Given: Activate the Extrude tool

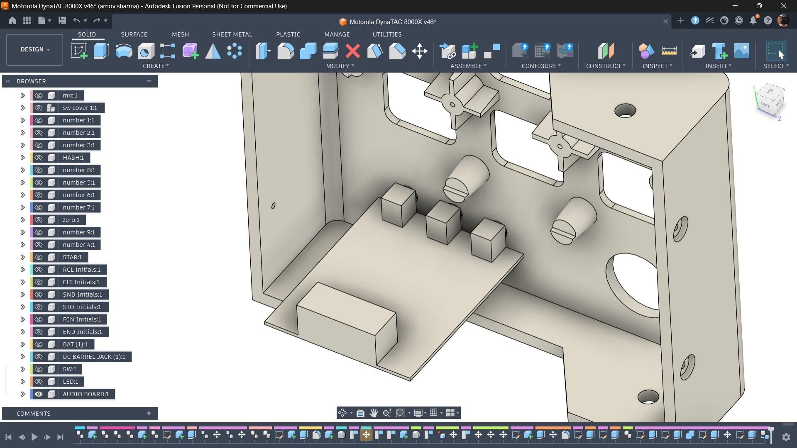Looking at the screenshot, I should coord(101,51).
